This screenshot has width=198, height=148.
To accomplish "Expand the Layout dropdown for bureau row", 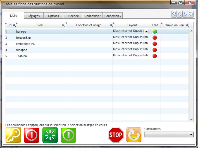I will coord(146,32).
